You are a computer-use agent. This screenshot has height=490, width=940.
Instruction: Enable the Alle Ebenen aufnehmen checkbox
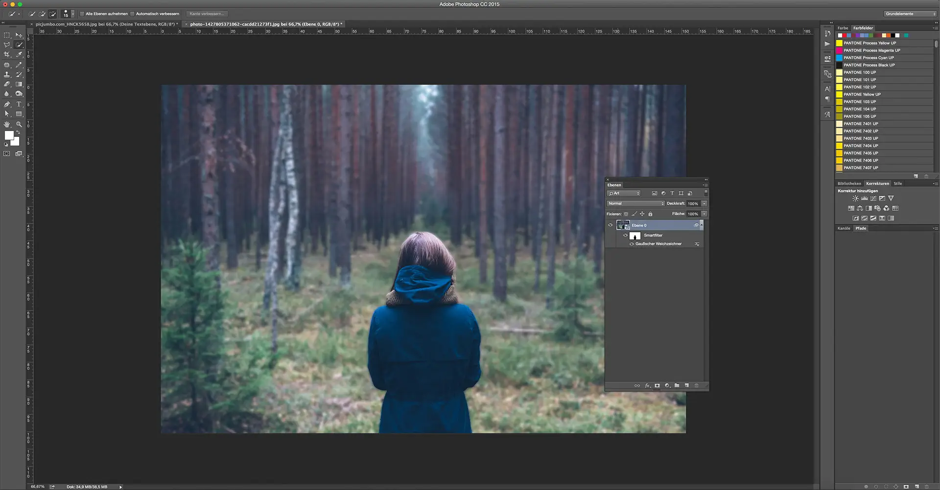pyautogui.click(x=82, y=14)
